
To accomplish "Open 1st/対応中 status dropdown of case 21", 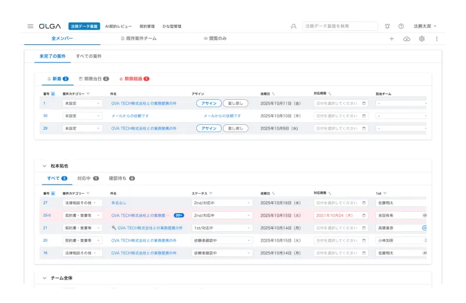I will point(222,228).
